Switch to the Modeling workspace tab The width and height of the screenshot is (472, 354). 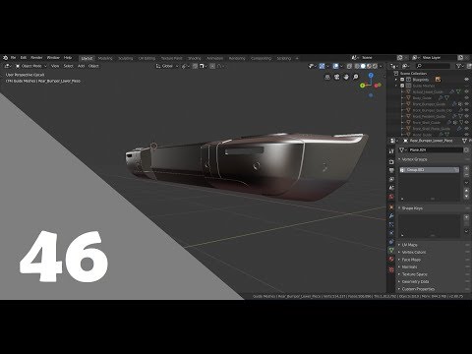point(105,58)
